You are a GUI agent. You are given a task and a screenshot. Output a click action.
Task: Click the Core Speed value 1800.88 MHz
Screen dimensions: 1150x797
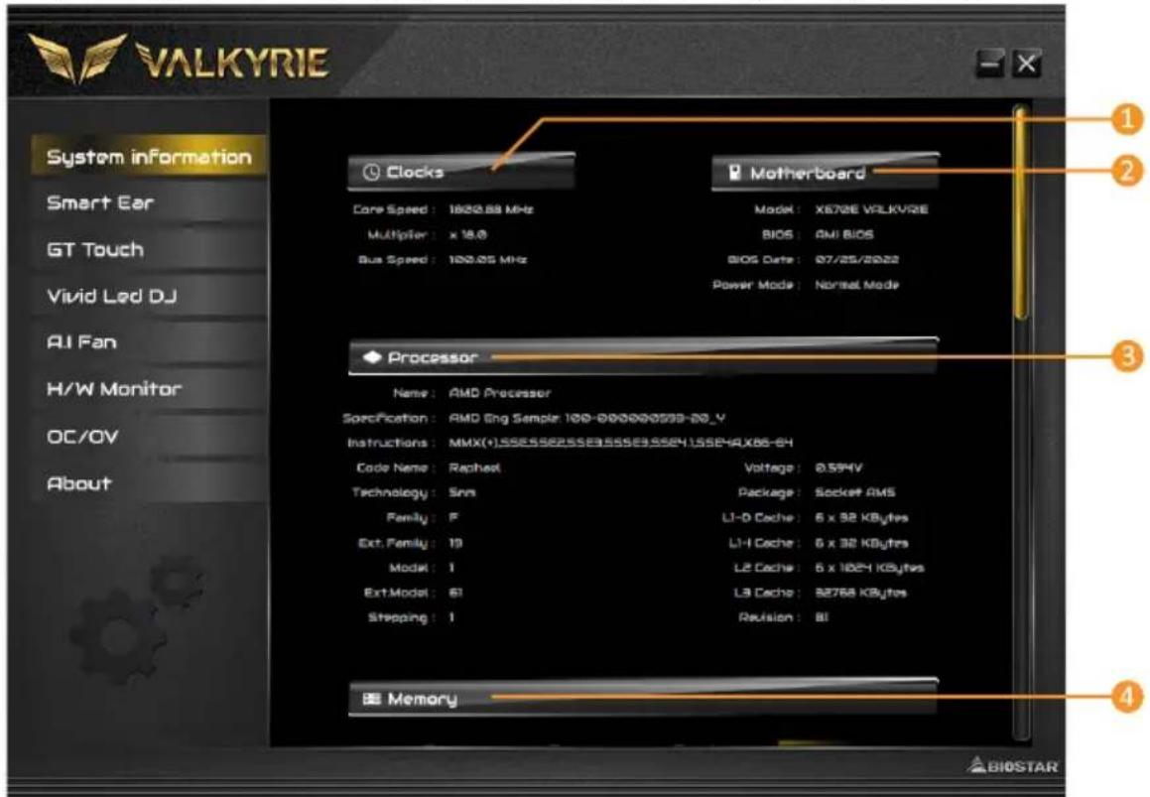(490, 209)
